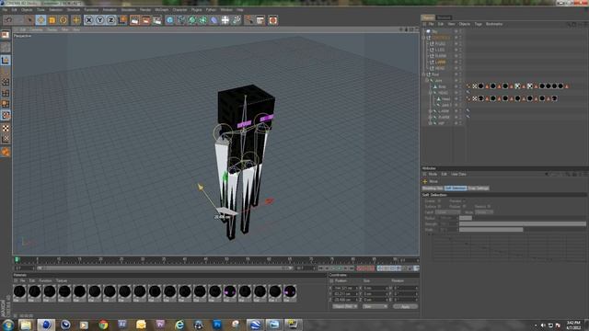
Task: Select the first black material thumbnail
Action: 19,292
